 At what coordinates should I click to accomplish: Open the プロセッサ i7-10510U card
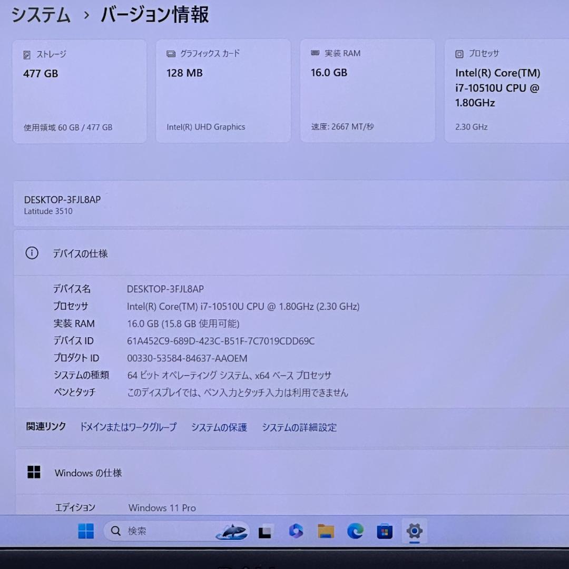pyautogui.click(x=507, y=91)
